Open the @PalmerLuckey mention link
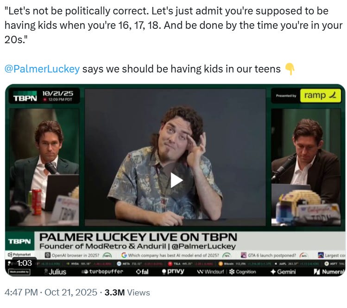Image resolution: width=347 pixels, height=308 pixels. pos(42,69)
